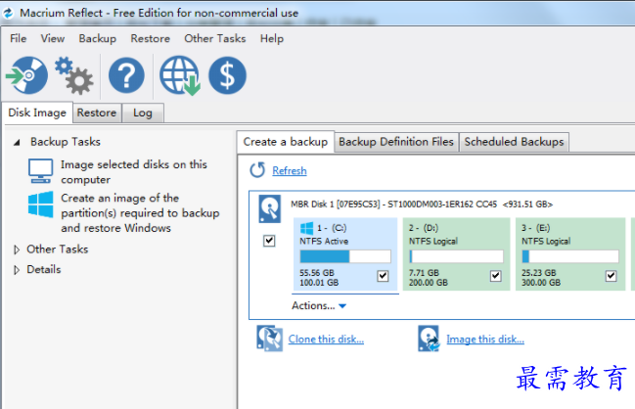635x409 pixels.
Task: Click the Clone this disk icon
Action: pyautogui.click(x=269, y=339)
